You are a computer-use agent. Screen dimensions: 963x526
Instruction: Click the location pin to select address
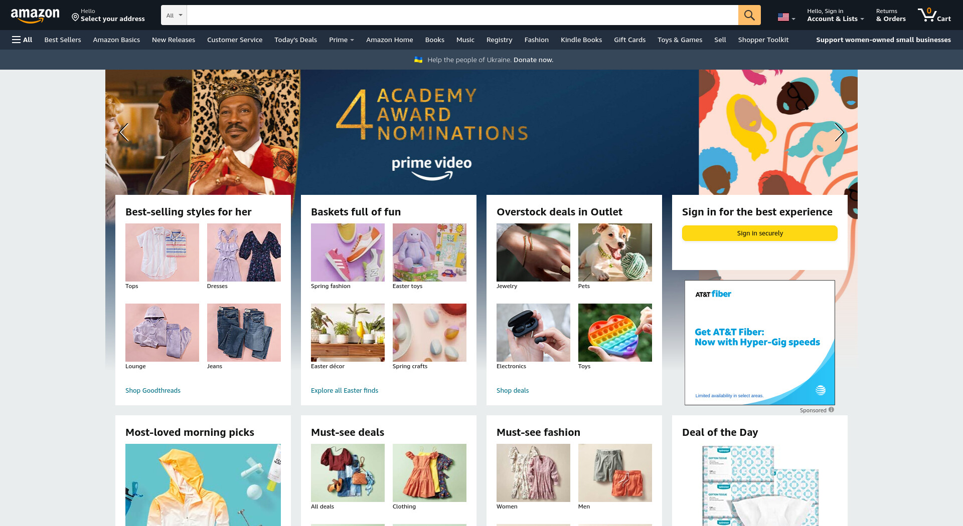point(75,18)
